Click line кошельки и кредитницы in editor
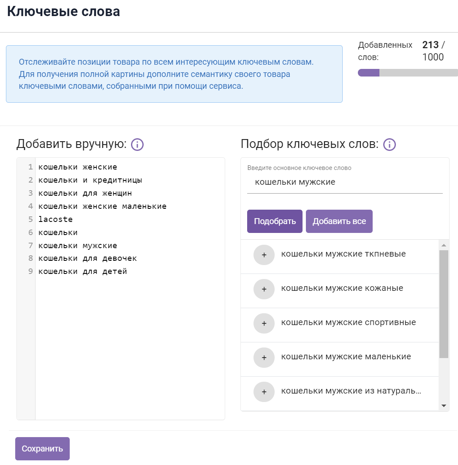458x465 pixels. pos(90,180)
